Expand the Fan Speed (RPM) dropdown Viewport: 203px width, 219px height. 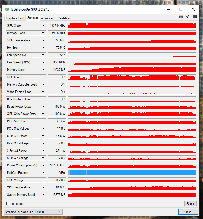pyautogui.click(x=43, y=62)
